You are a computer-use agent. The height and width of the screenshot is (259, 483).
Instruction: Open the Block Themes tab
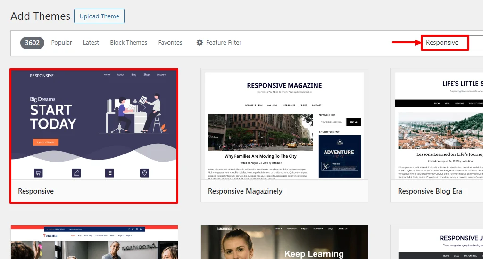click(x=128, y=43)
